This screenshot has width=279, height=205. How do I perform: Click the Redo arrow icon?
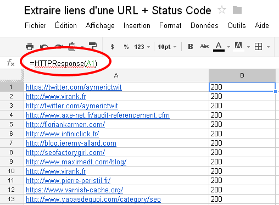[x=59, y=47]
